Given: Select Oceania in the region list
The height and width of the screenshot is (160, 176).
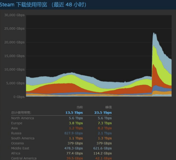Looking at the screenshot, I should 17,143.
